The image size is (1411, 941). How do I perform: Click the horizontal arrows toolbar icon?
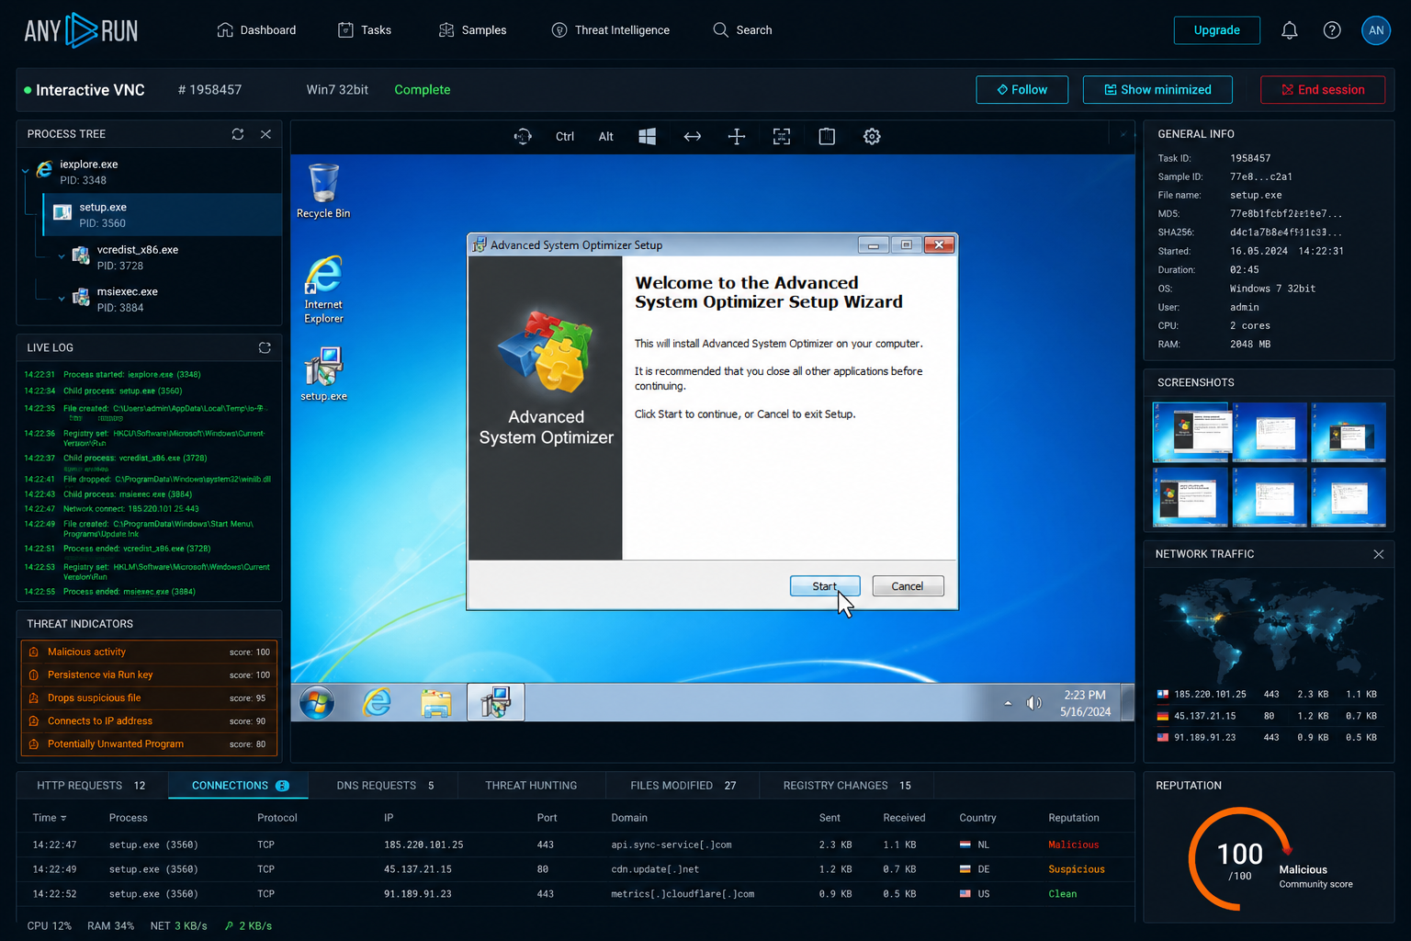693,136
